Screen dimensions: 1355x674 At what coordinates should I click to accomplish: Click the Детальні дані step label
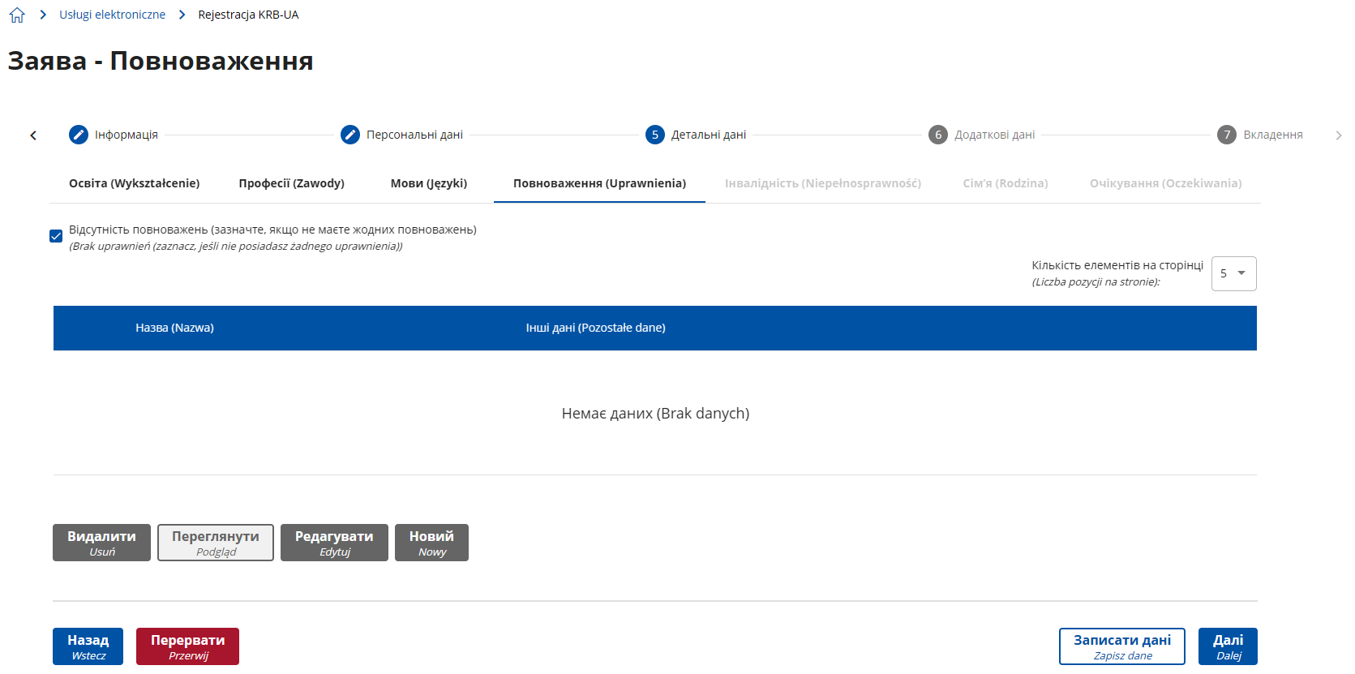(x=709, y=135)
